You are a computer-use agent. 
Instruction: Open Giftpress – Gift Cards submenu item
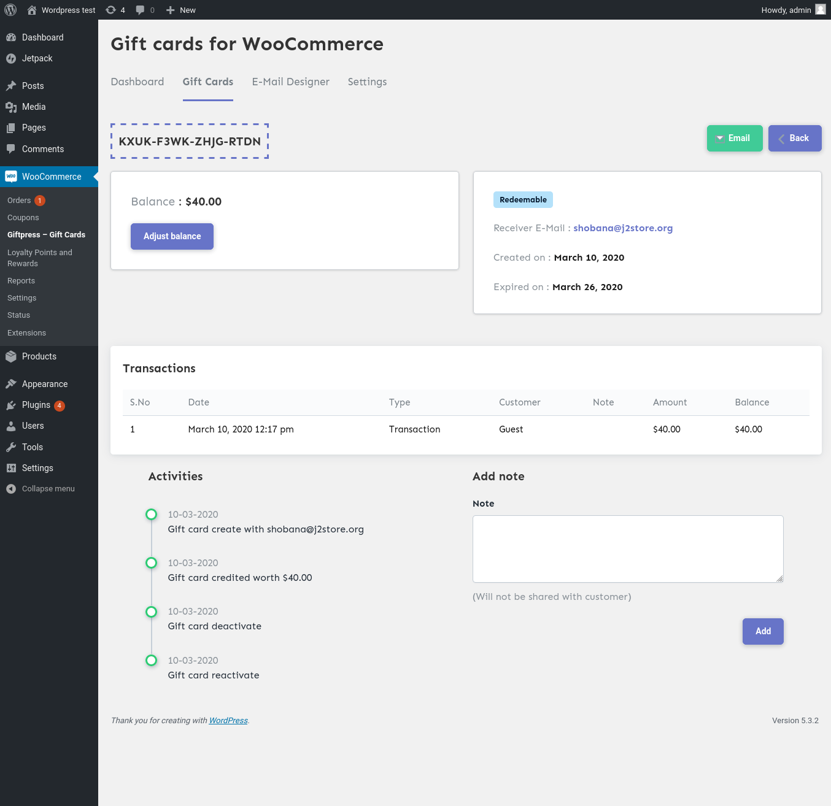46,235
